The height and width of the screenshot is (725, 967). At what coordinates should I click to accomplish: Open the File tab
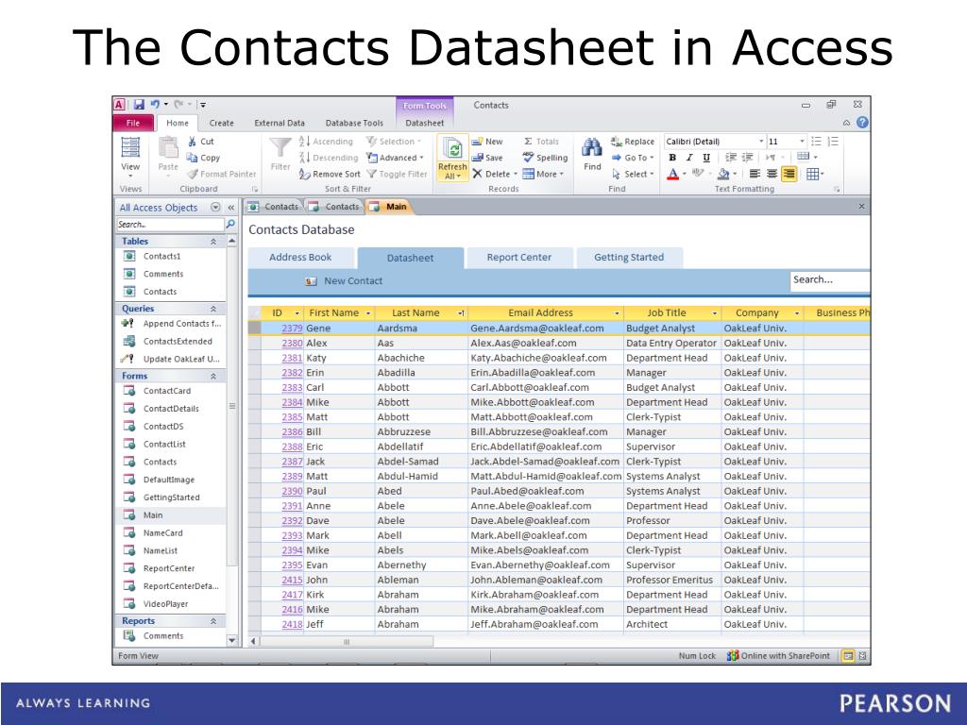pyautogui.click(x=132, y=123)
